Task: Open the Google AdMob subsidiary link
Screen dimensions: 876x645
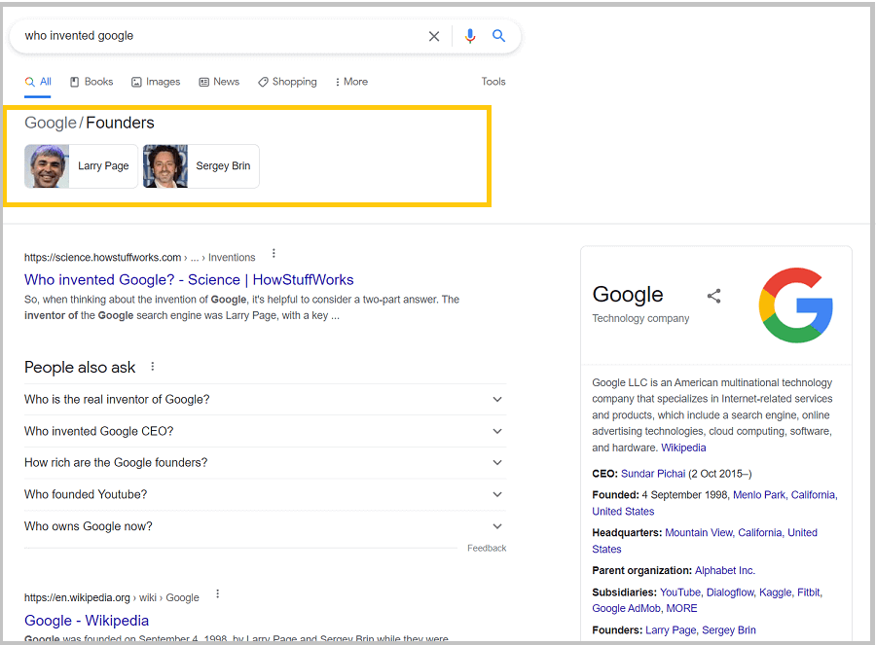Action: point(626,608)
